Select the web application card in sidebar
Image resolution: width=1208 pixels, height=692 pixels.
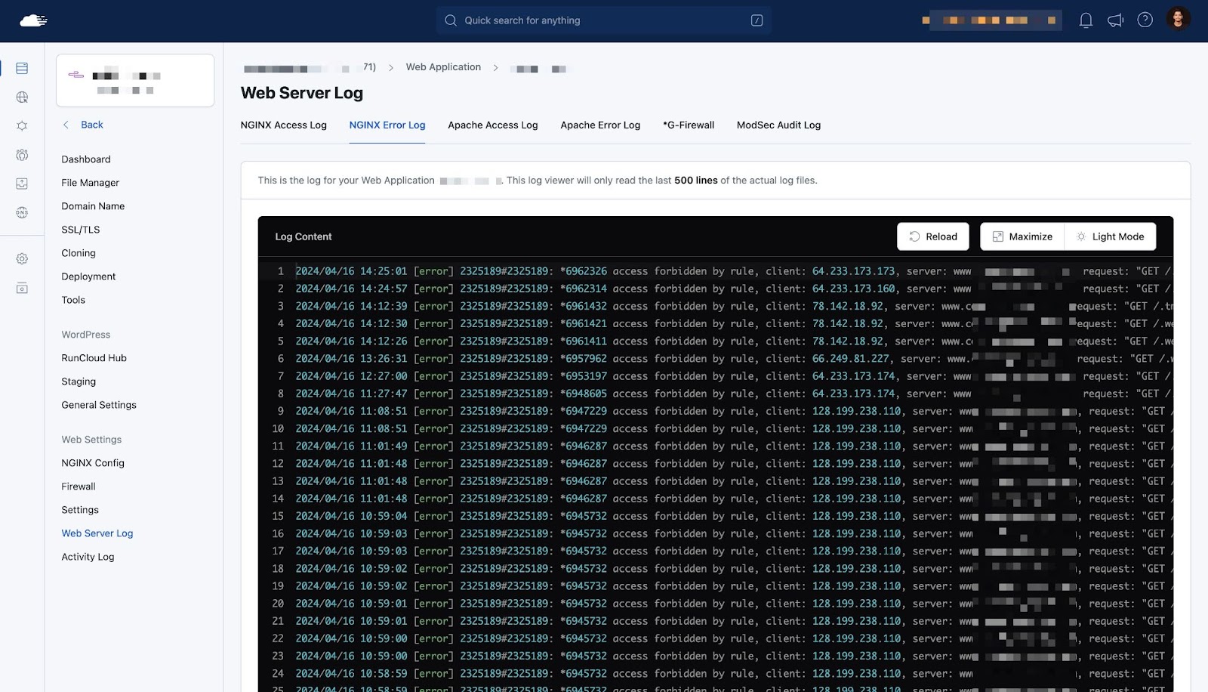click(135, 80)
